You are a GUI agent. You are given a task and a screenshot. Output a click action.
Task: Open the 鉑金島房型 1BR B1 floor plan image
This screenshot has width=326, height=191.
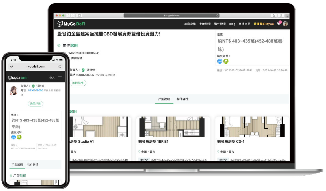[173, 127]
